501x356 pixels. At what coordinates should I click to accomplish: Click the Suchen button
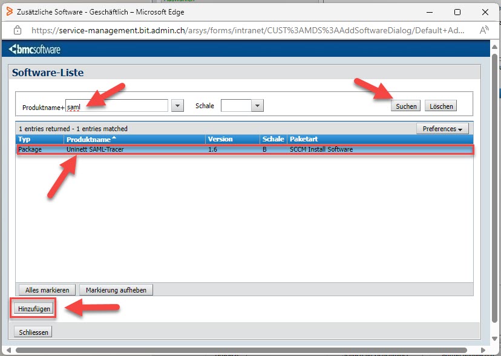(x=405, y=106)
